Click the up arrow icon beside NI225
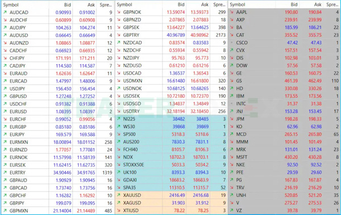 tap(119, 119)
